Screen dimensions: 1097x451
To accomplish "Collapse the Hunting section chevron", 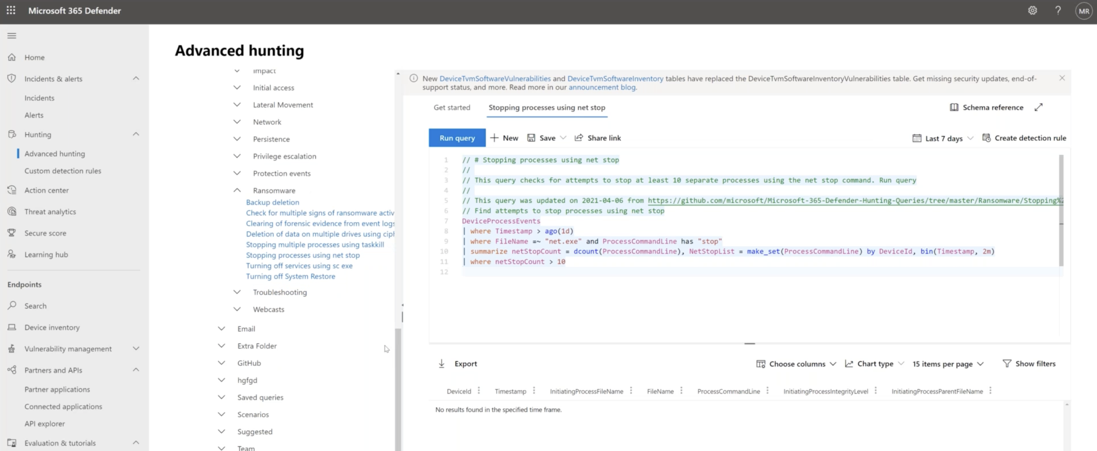I will [136, 134].
